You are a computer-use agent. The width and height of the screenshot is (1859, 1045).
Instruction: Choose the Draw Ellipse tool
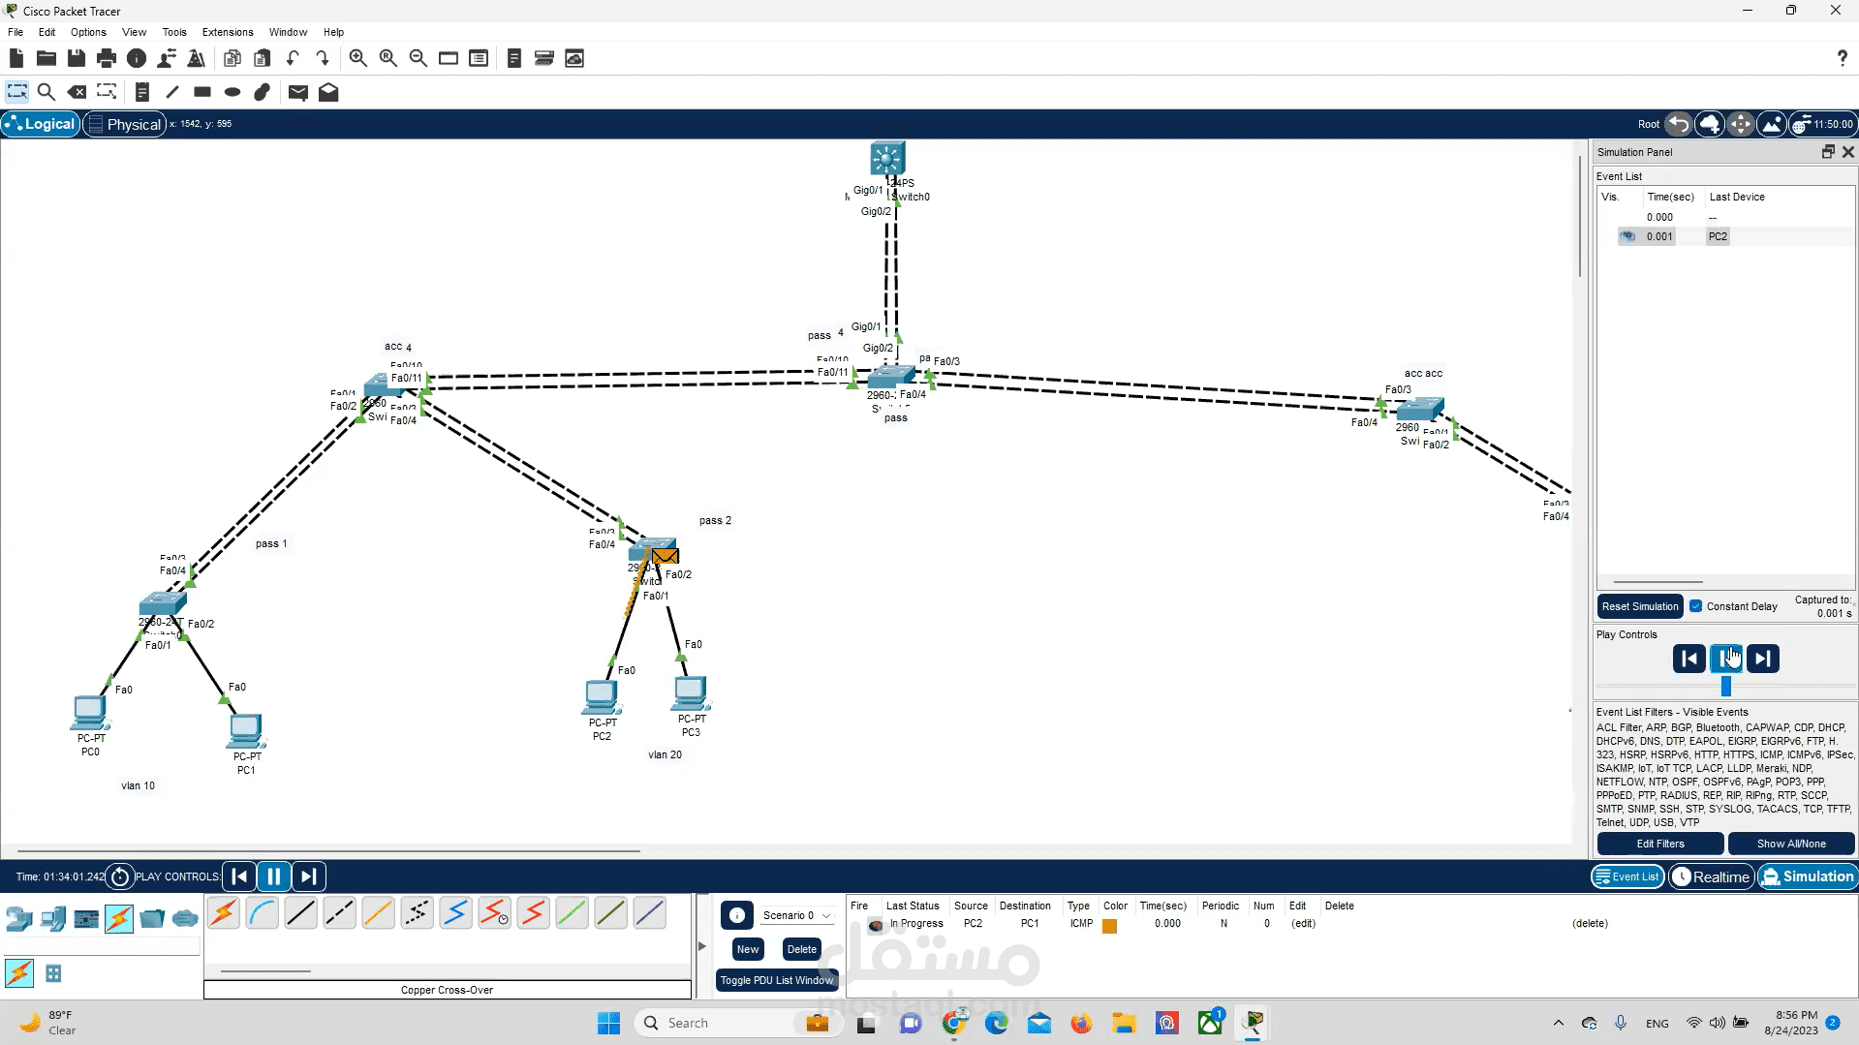[232, 92]
